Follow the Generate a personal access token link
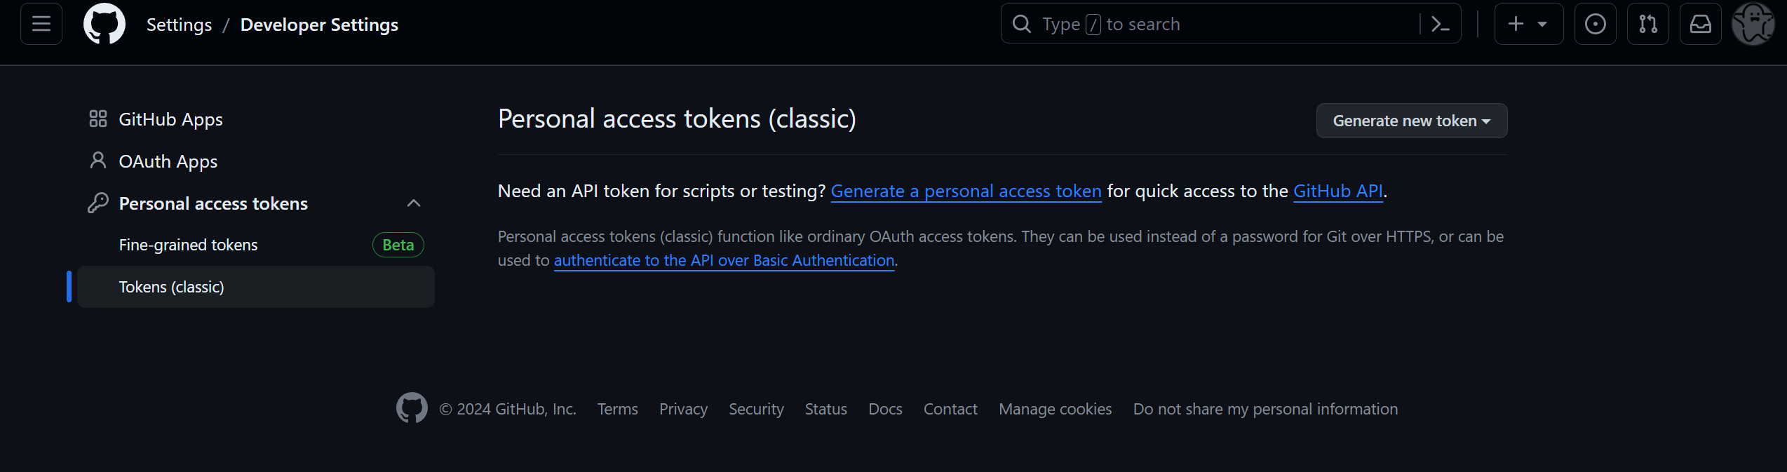Viewport: 1787px width, 472px height. pyautogui.click(x=966, y=190)
